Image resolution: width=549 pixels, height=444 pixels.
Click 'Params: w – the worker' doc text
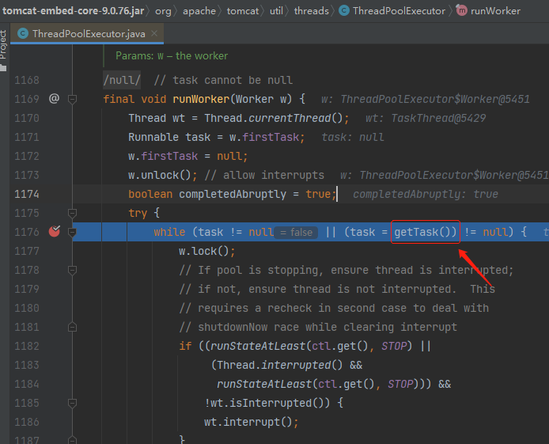tap(172, 56)
